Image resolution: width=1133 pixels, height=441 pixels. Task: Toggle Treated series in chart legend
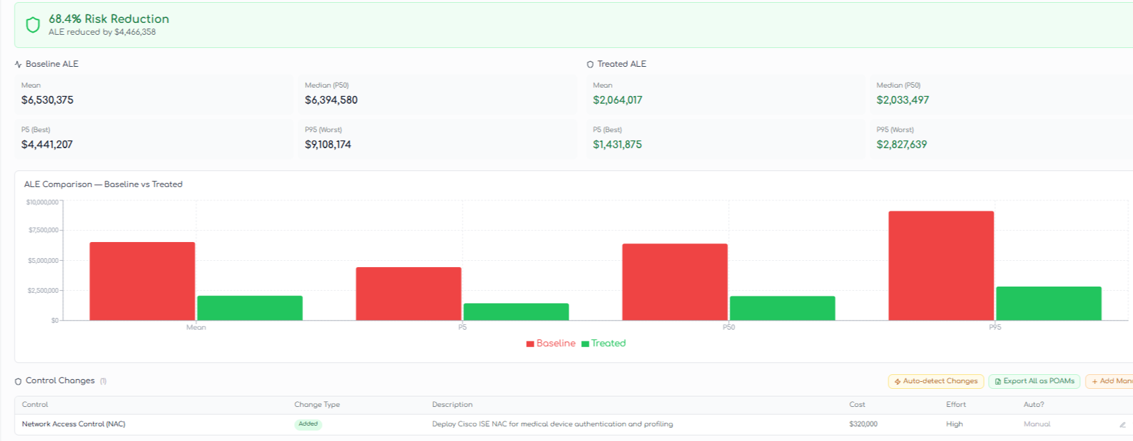coord(608,344)
